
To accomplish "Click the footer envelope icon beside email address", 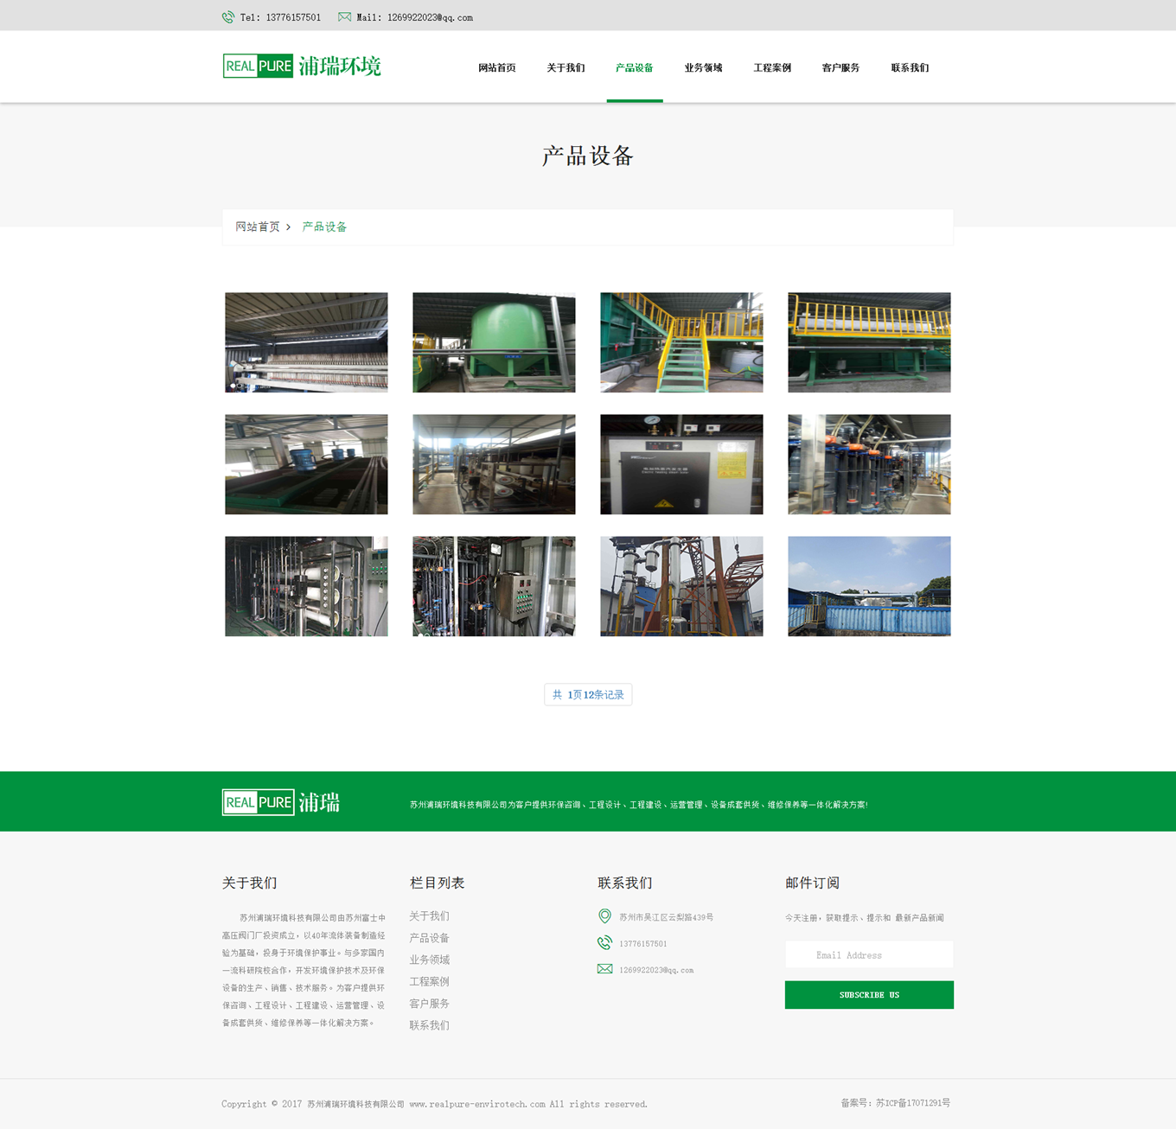I will pos(604,969).
